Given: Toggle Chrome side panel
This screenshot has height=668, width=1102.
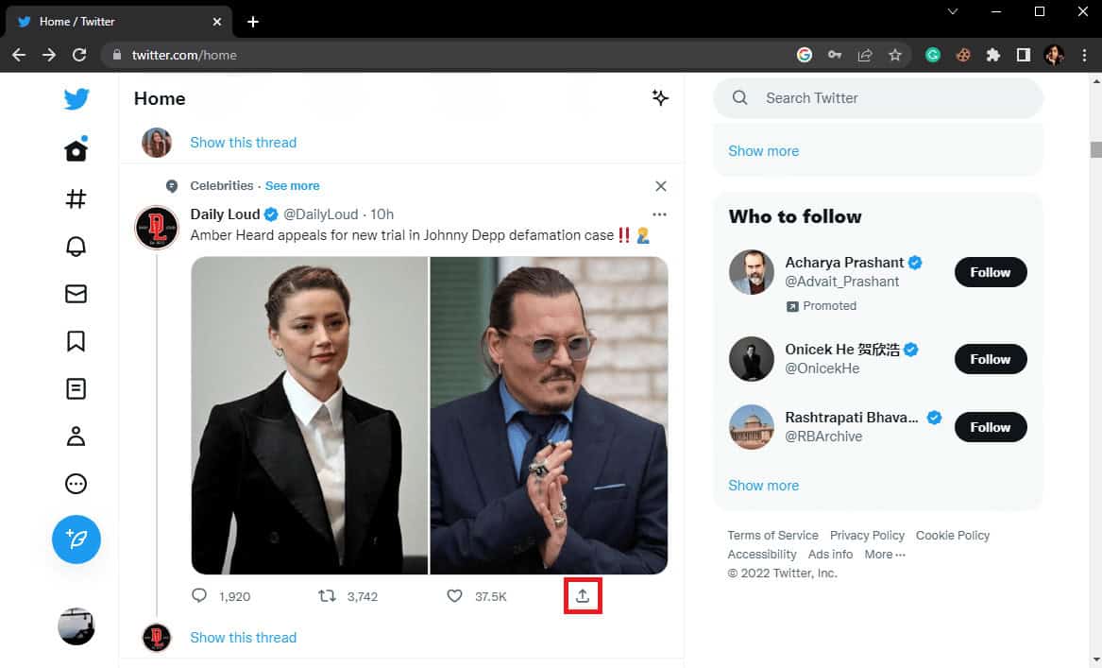Looking at the screenshot, I should 1024,55.
